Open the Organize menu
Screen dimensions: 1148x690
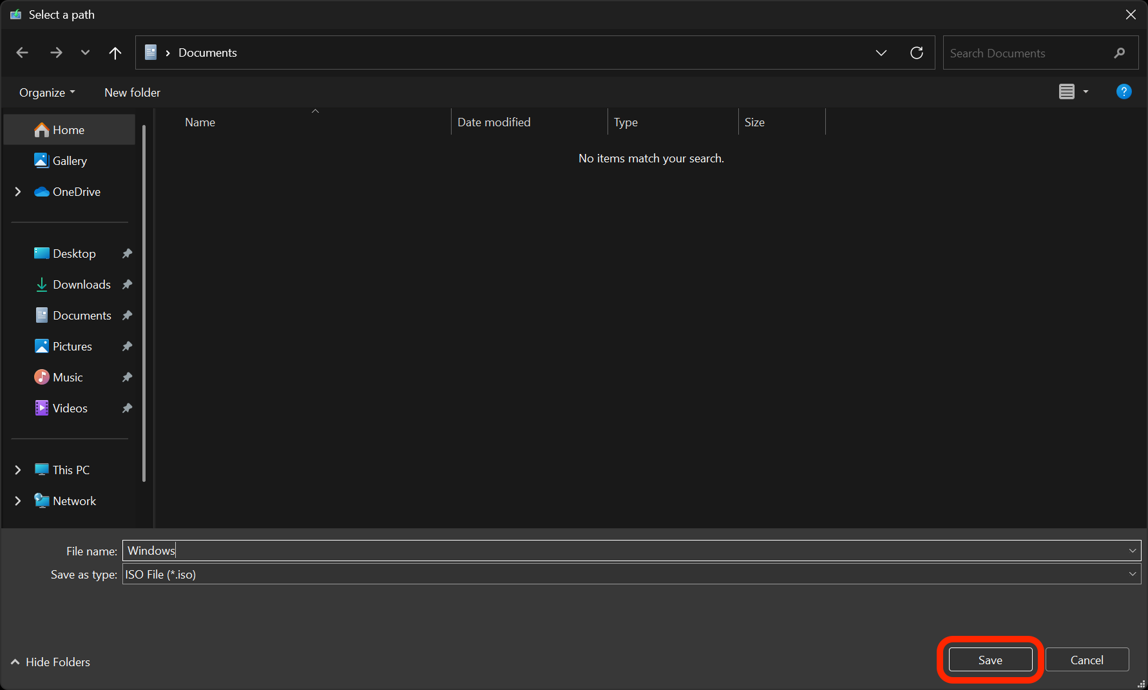pos(47,93)
